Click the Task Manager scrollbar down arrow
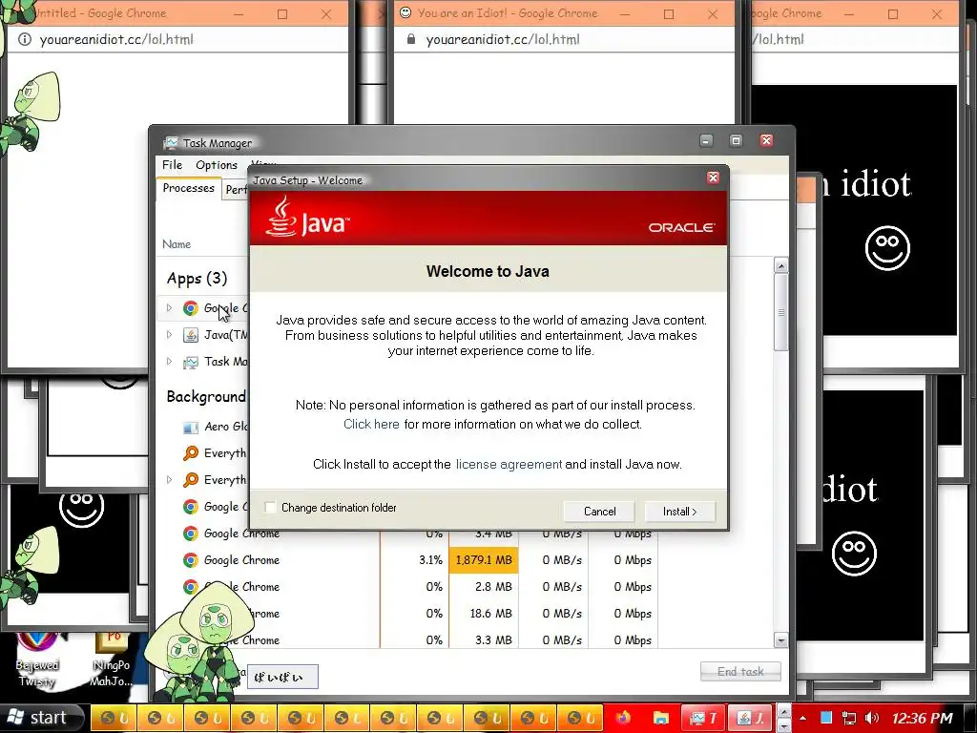Screen dimensions: 977x733 [x=780, y=640]
